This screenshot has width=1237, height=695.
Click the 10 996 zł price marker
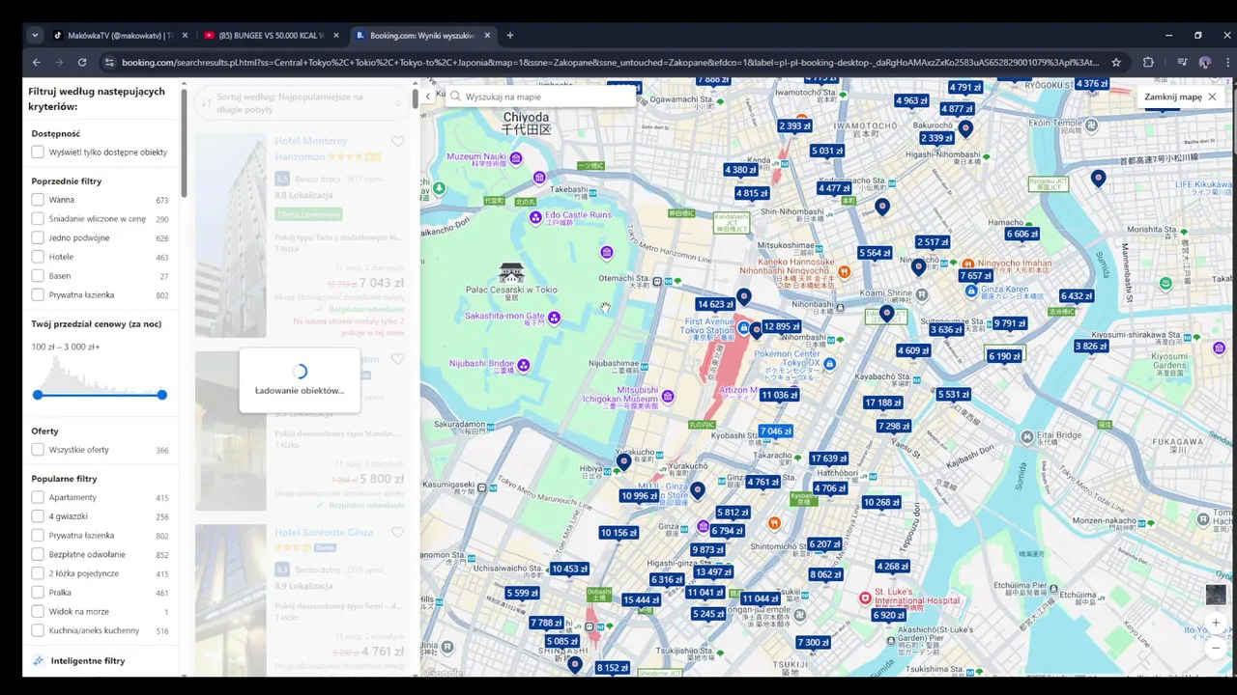click(640, 496)
